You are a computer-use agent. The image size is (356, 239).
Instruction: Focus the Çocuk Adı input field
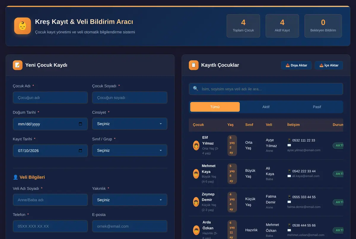pyautogui.click(x=50, y=98)
